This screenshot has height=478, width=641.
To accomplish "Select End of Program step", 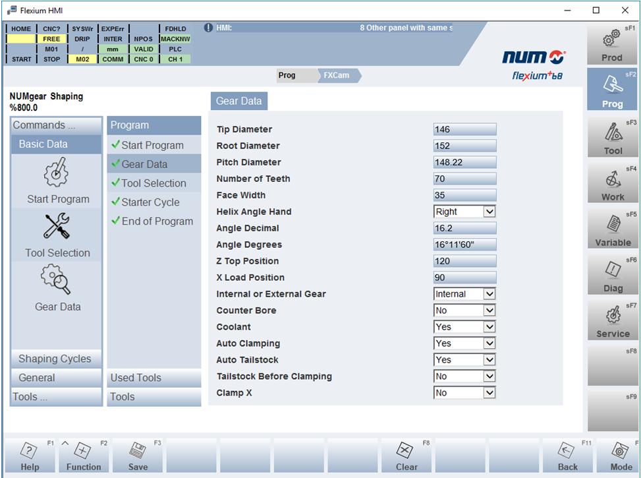I will coord(157,222).
